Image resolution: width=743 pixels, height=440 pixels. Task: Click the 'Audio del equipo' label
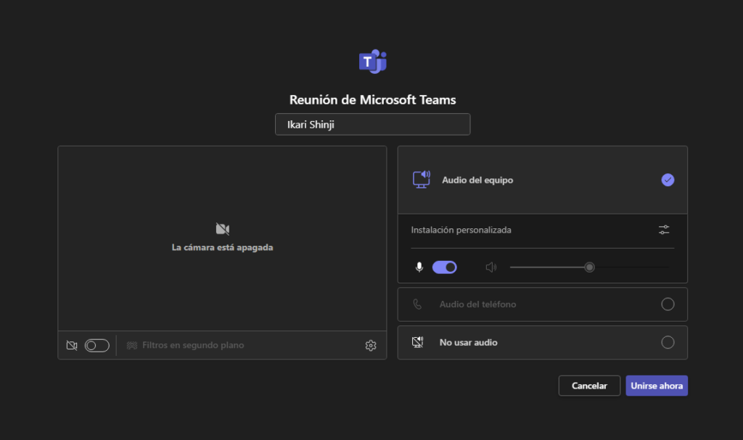tap(477, 180)
